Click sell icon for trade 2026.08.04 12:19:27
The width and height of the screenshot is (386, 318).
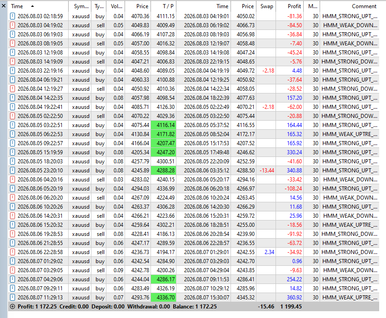pyautogui.click(x=12, y=89)
